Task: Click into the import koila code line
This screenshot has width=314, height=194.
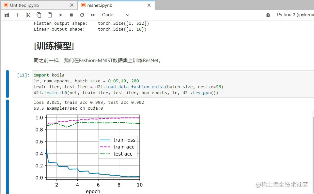Action: coord(49,75)
